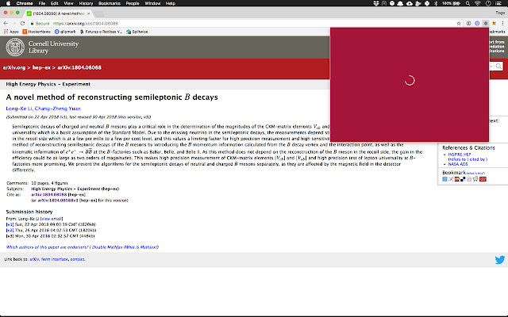Click the active gray extension icon
This screenshot has width=508, height=317.
point(485,23)
